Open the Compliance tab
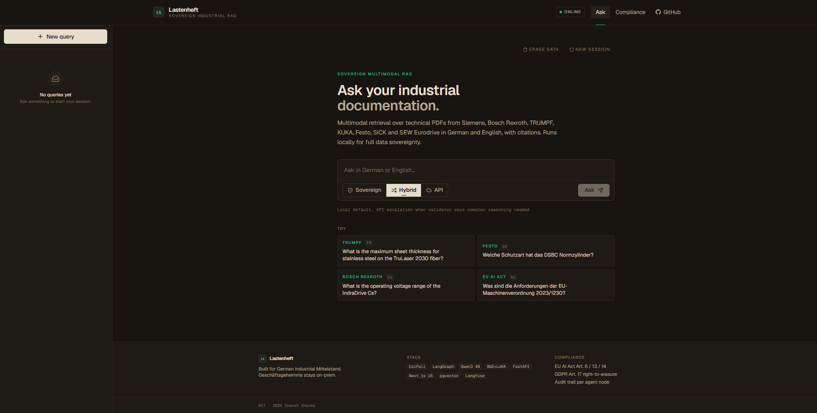Image resolution: width=817 pixels, height=413 pixels. tap(630, 12)
